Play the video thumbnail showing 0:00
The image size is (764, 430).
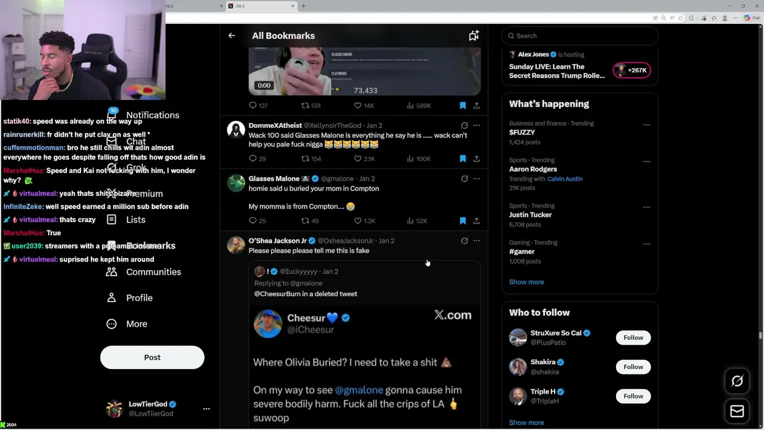tap(365, 72)
